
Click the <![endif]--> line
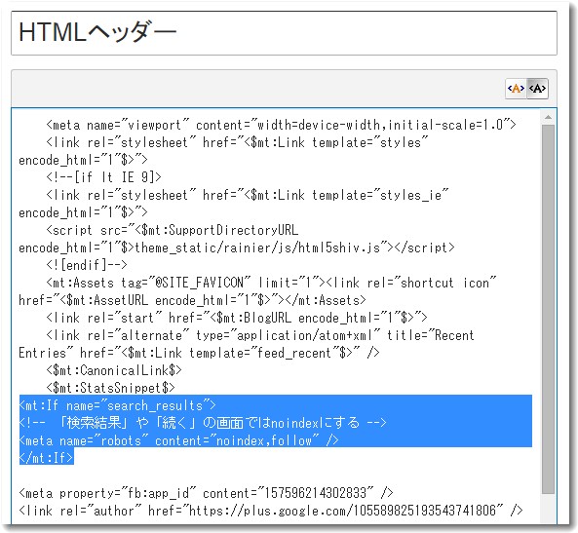[x=87, y=265]
